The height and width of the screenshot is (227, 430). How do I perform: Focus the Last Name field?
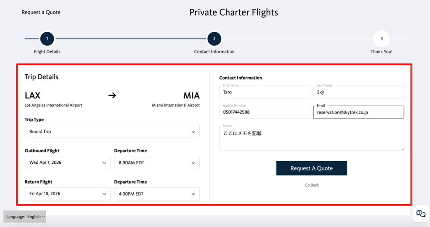(358, 92)
